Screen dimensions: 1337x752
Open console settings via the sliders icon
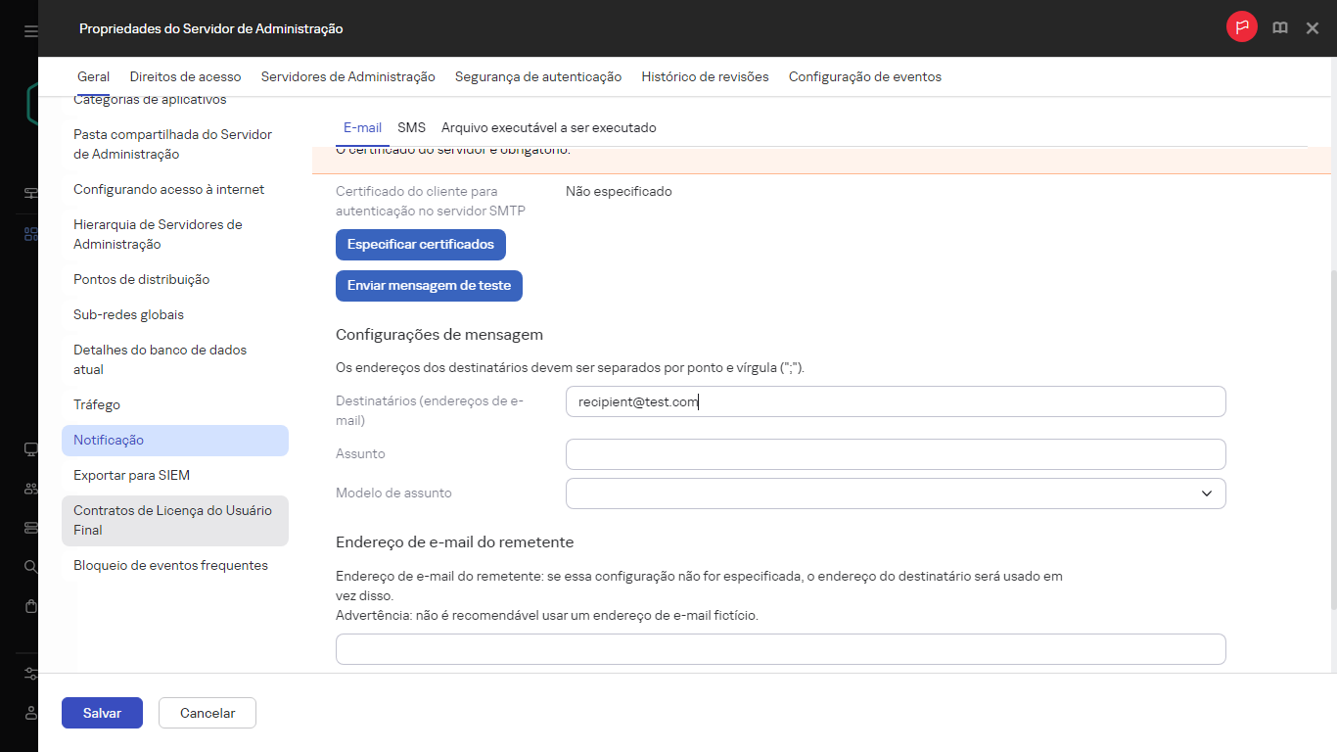tap(28, 674)
